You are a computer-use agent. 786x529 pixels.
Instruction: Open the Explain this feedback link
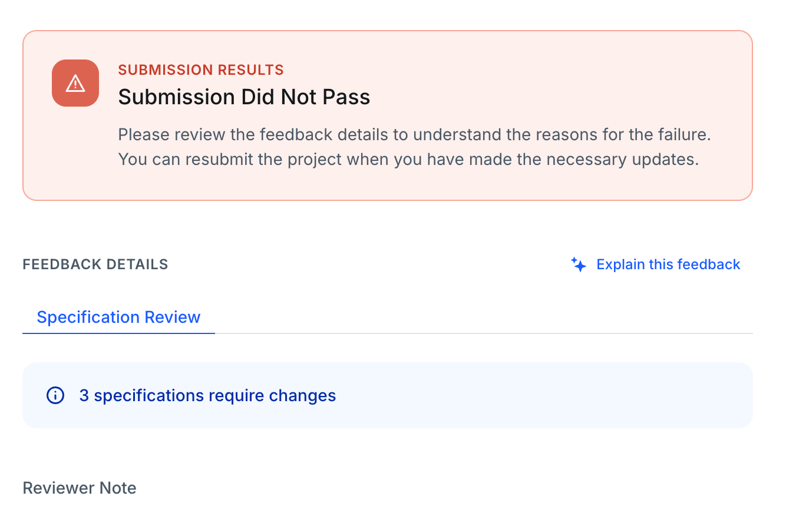668,264
